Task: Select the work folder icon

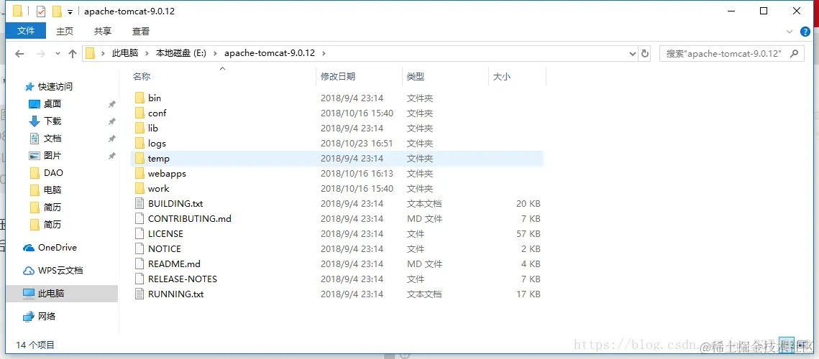Action: (139, 189)
